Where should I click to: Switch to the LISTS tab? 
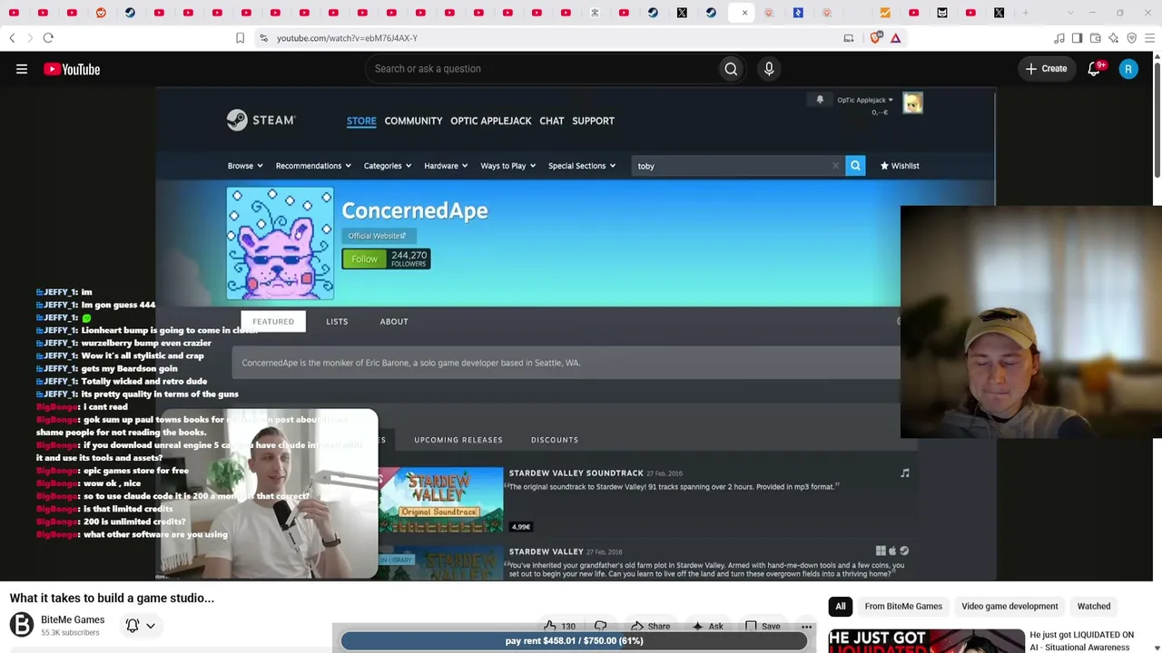(x=337, y=321)
